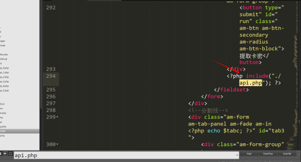Select sidebar file ending in ep_0.php
The height and width of the screenshot is (162, 301).
pos(4,68)
